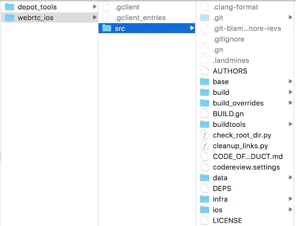Select the .git-blam...nore-revs file name
This screenshot has height=226, width=296.
pyautogui.click(x=247, y=29)
